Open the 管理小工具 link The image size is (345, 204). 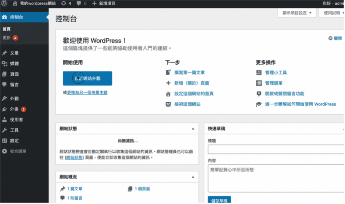pyautogui.click(x=276, y=73)
